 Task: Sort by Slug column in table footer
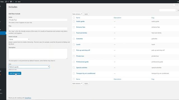point(153,79)
